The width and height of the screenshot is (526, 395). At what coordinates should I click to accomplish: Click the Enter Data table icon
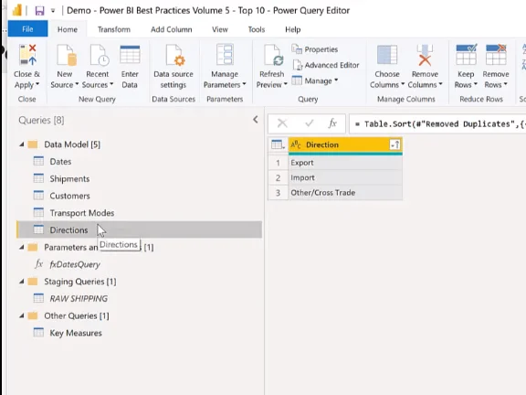(130, 55)
